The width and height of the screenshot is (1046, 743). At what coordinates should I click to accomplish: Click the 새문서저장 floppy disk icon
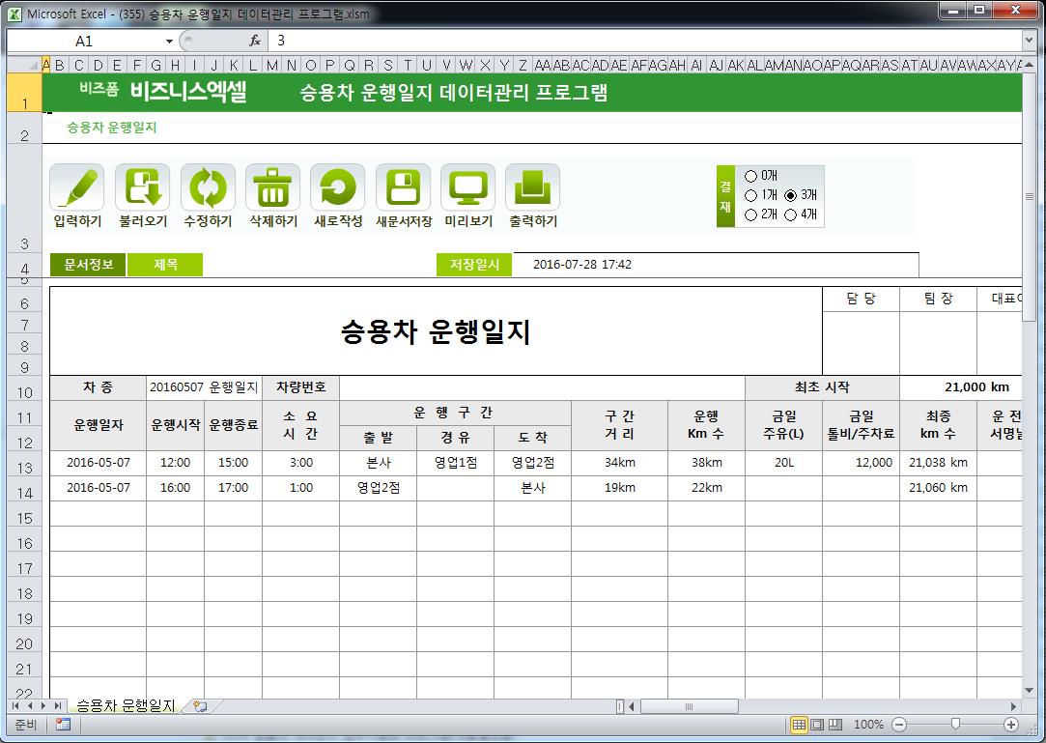403,187
